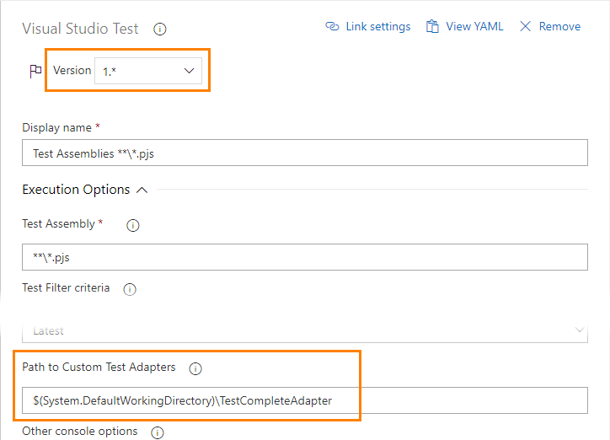Show info for Test Assembly field

132,225
